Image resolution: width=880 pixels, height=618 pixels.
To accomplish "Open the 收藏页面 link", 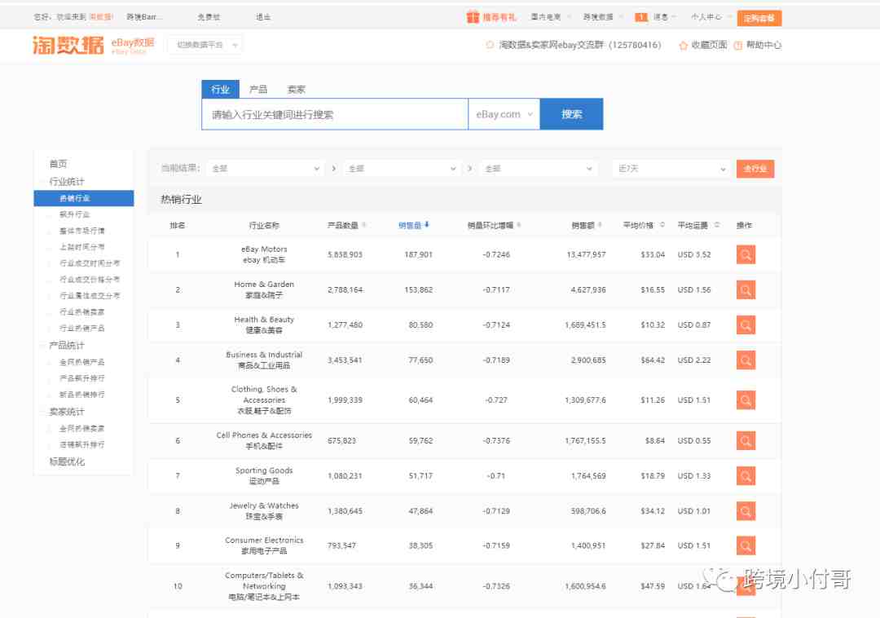I will coord(709,45).
